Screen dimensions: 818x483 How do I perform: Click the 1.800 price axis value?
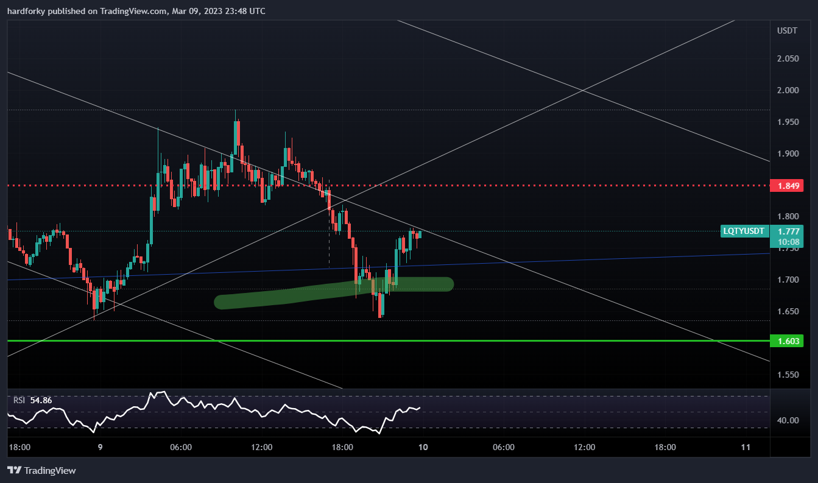tap(788, 216)
